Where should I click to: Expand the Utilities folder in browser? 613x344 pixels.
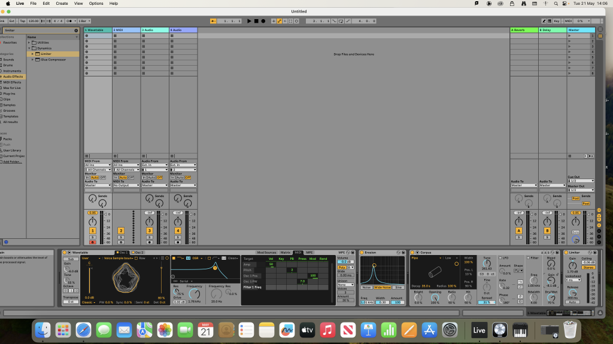(x=29, y=42)
